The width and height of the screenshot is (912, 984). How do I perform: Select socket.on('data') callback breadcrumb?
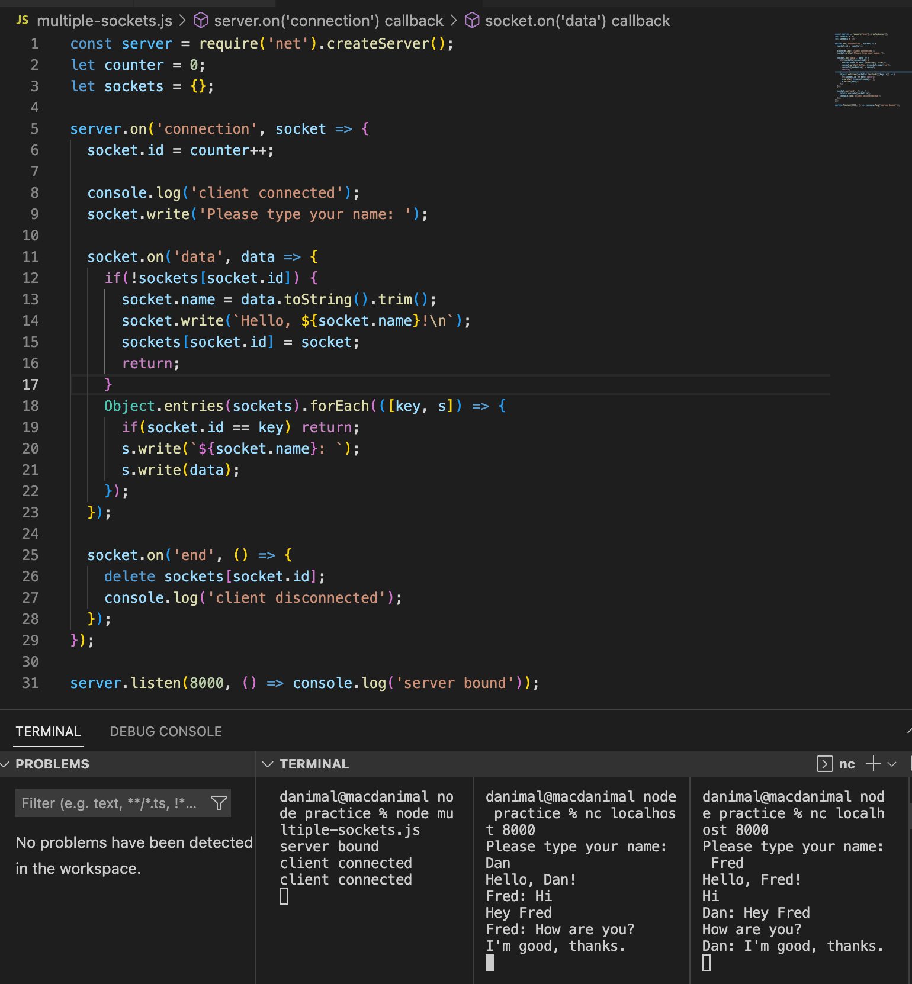coord(577,21)
